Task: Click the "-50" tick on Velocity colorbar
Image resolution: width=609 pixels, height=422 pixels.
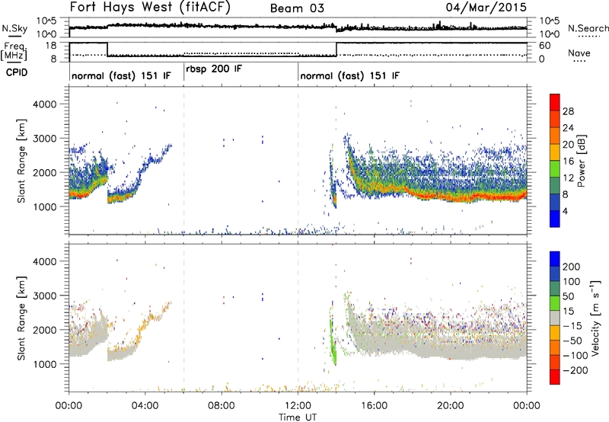Action: click(x=572, y=340)
